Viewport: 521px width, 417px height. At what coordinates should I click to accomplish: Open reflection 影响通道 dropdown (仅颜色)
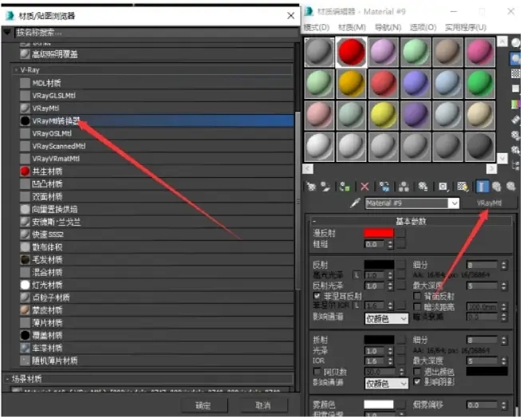pyautogui.click(x=386, y=319)
